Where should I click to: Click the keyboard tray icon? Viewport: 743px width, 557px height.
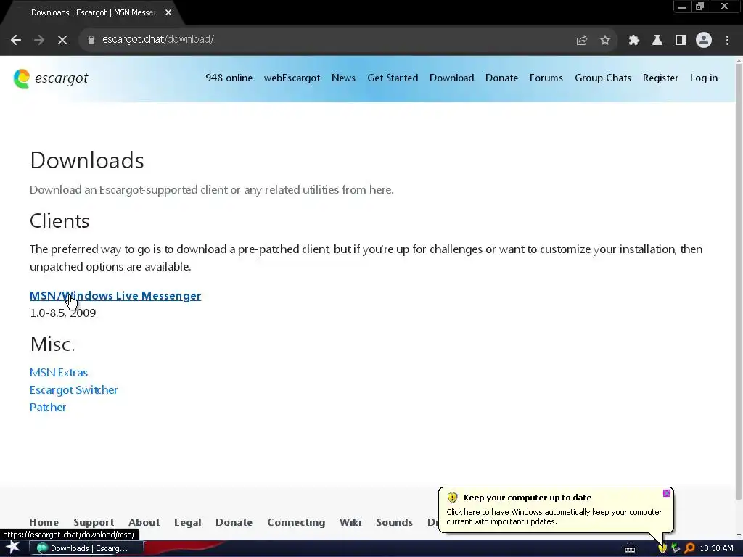tap(629, 549)
